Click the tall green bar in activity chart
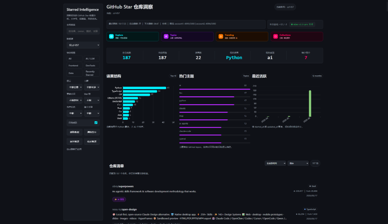The image size is (388, 224). 310,103
